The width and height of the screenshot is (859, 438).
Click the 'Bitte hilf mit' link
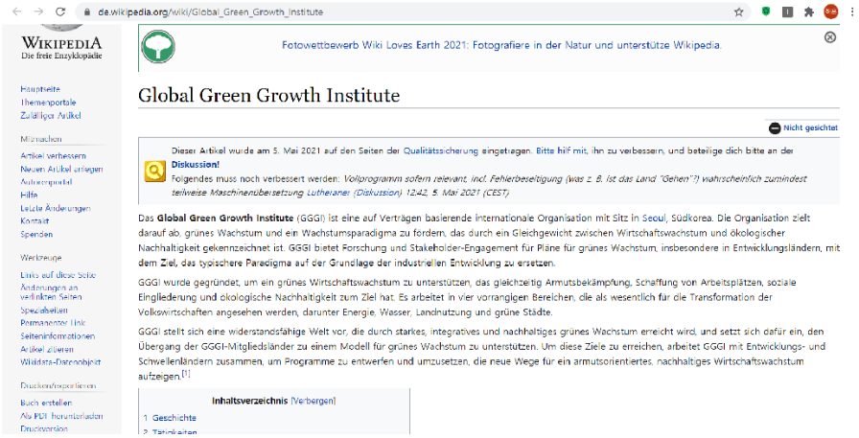[561, 150]
